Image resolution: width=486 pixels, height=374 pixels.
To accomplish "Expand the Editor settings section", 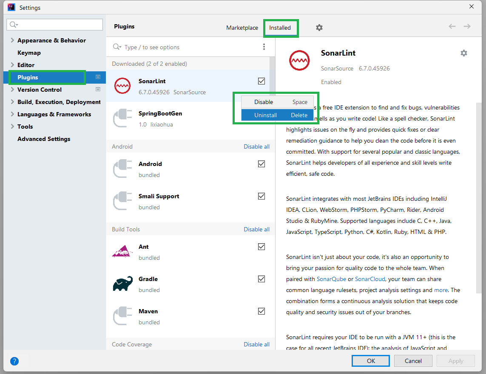I will point(12,65).
